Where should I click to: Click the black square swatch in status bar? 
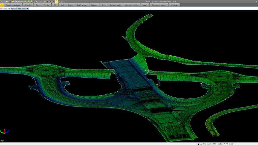click(198, 144)
